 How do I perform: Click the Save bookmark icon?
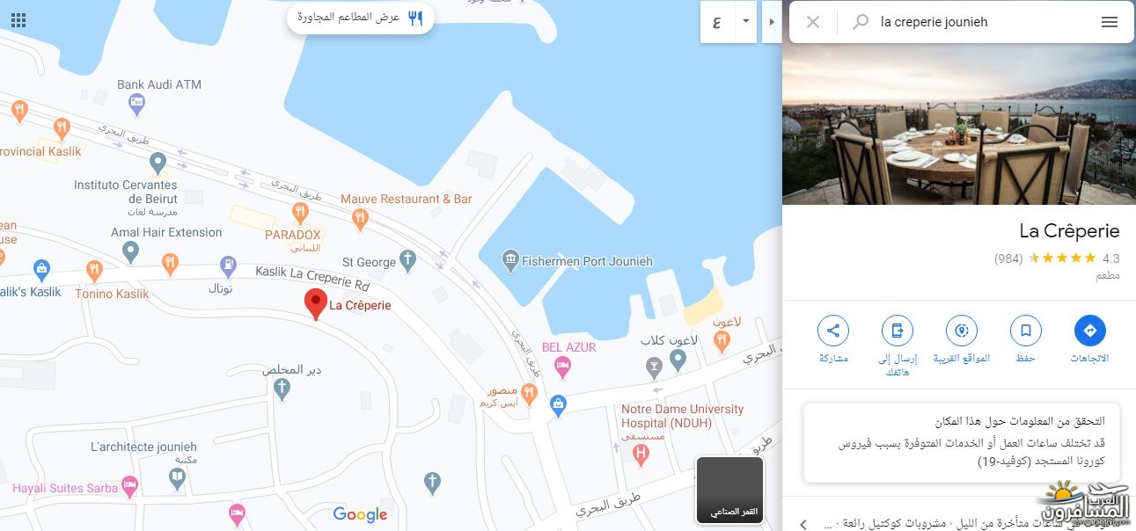pos(1025,331)
